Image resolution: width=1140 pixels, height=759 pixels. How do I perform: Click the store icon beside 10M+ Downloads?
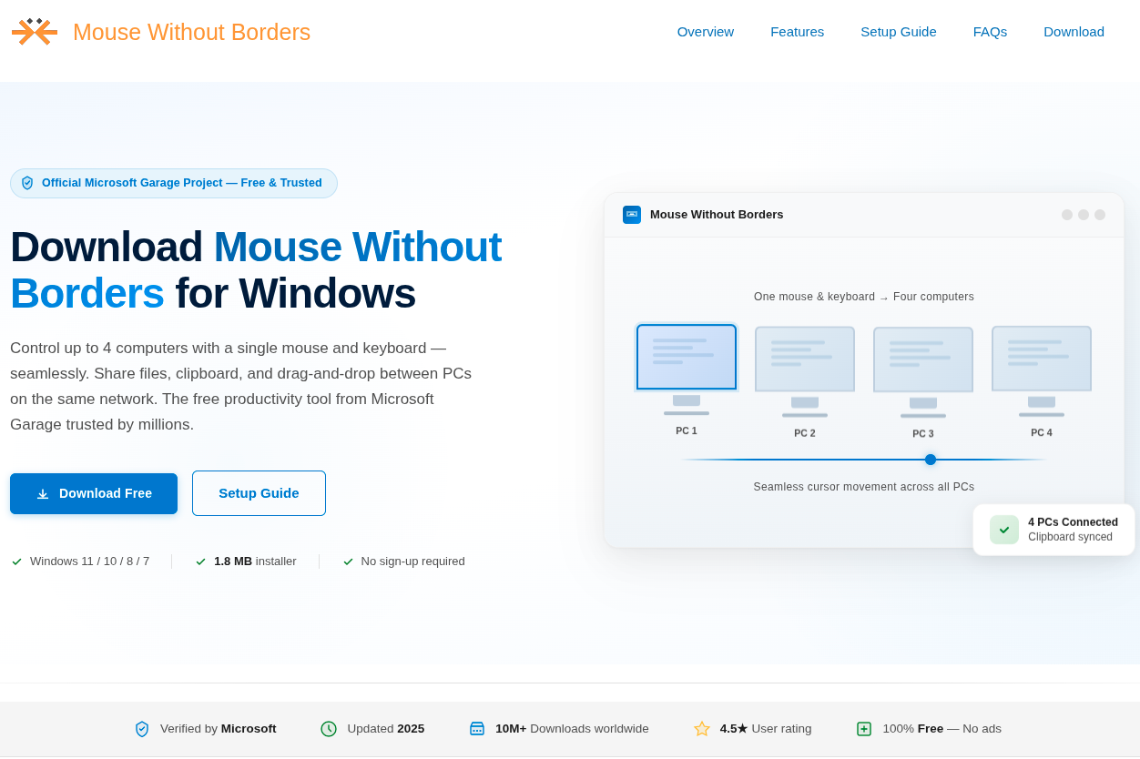click(477, 729)
